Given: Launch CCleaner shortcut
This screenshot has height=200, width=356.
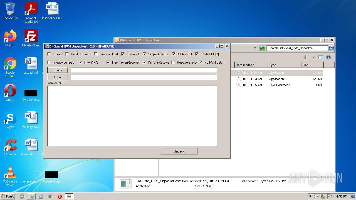Looking at the screenshot, I should click(x=10, y=147).
